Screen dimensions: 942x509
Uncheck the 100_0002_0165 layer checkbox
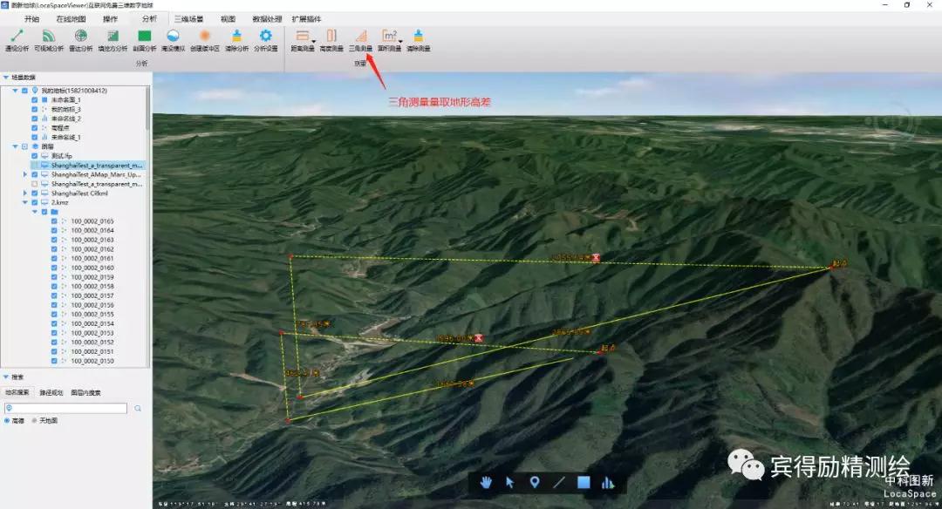[x=54, y=221]
